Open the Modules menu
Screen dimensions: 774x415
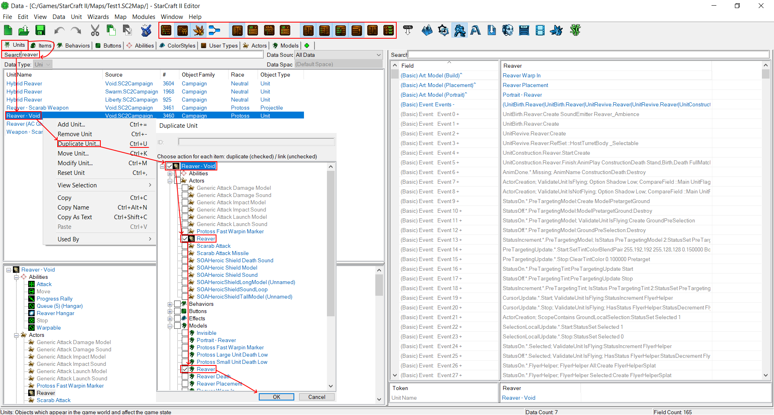[144, 17]
